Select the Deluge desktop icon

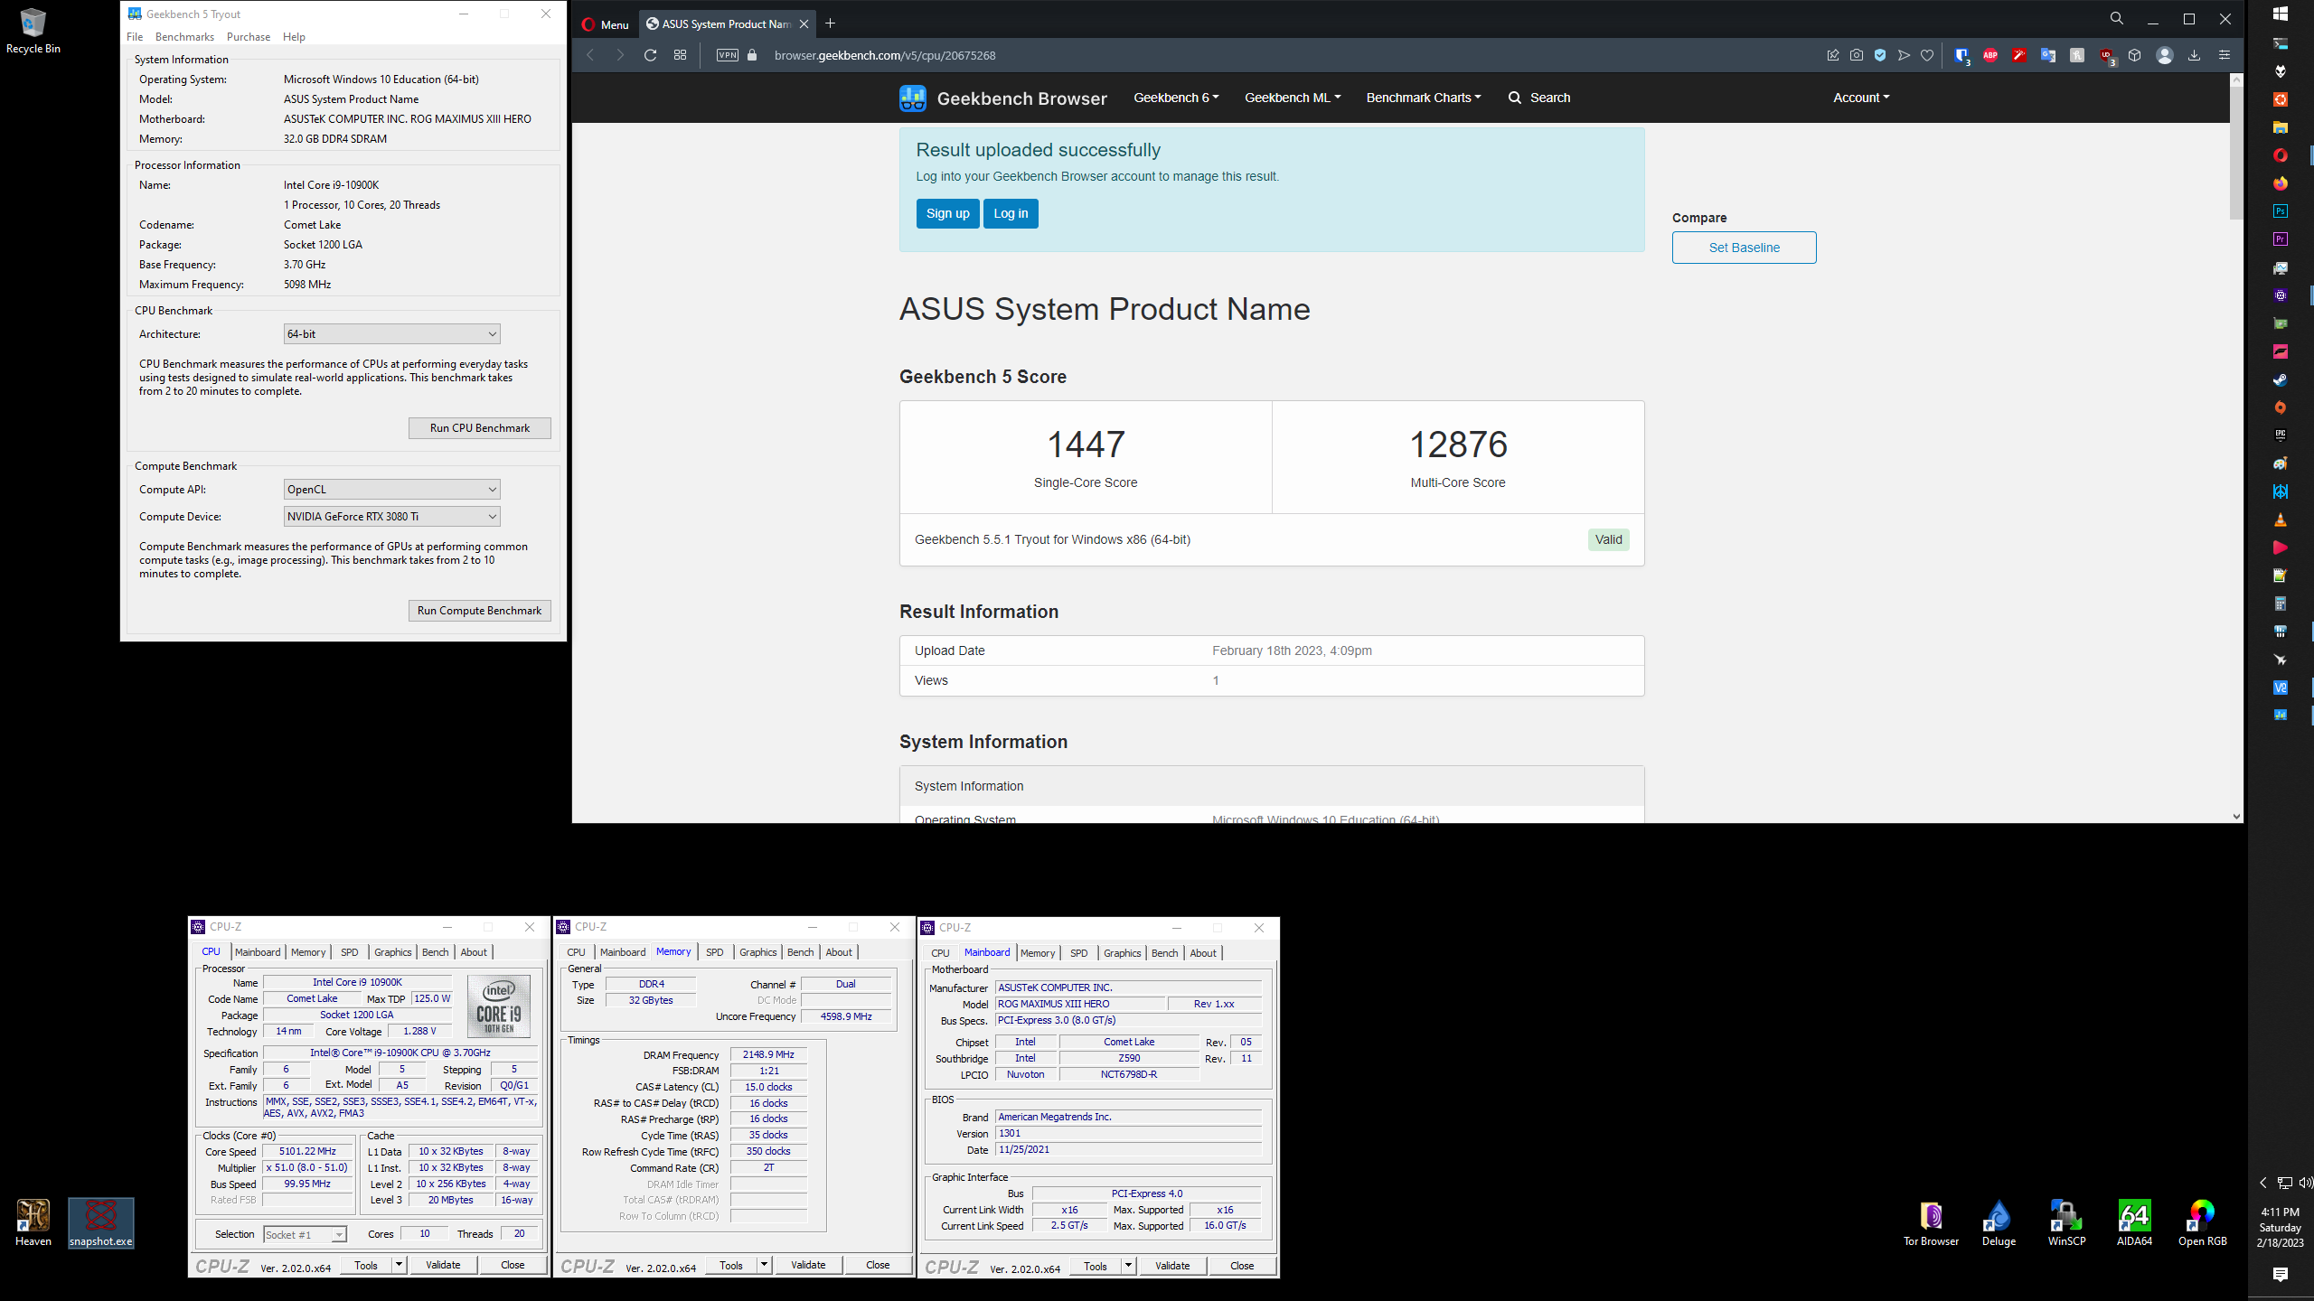[1999, 1223]
